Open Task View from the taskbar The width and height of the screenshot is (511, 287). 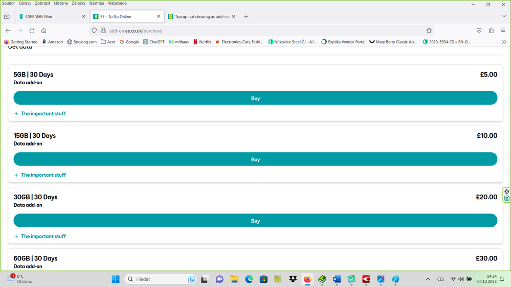pos(205,279)
